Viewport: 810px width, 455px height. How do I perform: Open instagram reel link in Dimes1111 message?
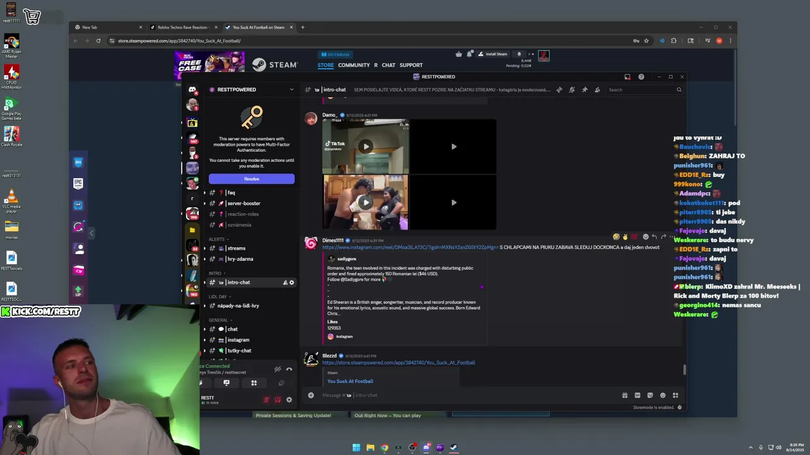tap(410, 247)
